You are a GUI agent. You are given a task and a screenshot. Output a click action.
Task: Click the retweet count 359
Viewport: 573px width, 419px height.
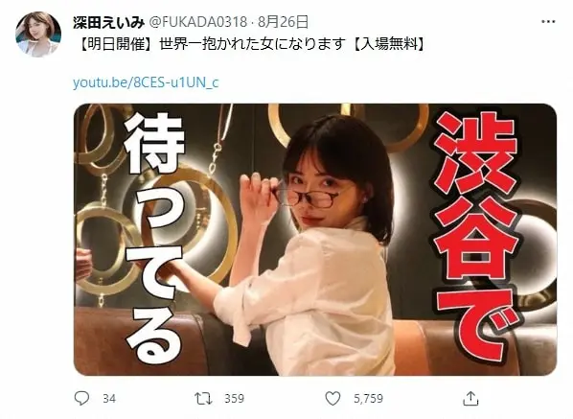point(234,399)
